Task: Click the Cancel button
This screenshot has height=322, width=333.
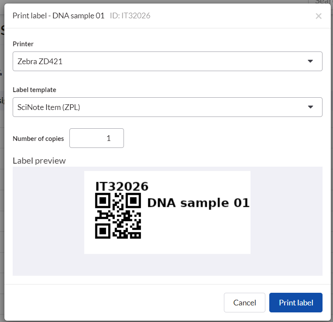Action: point(244,303)
